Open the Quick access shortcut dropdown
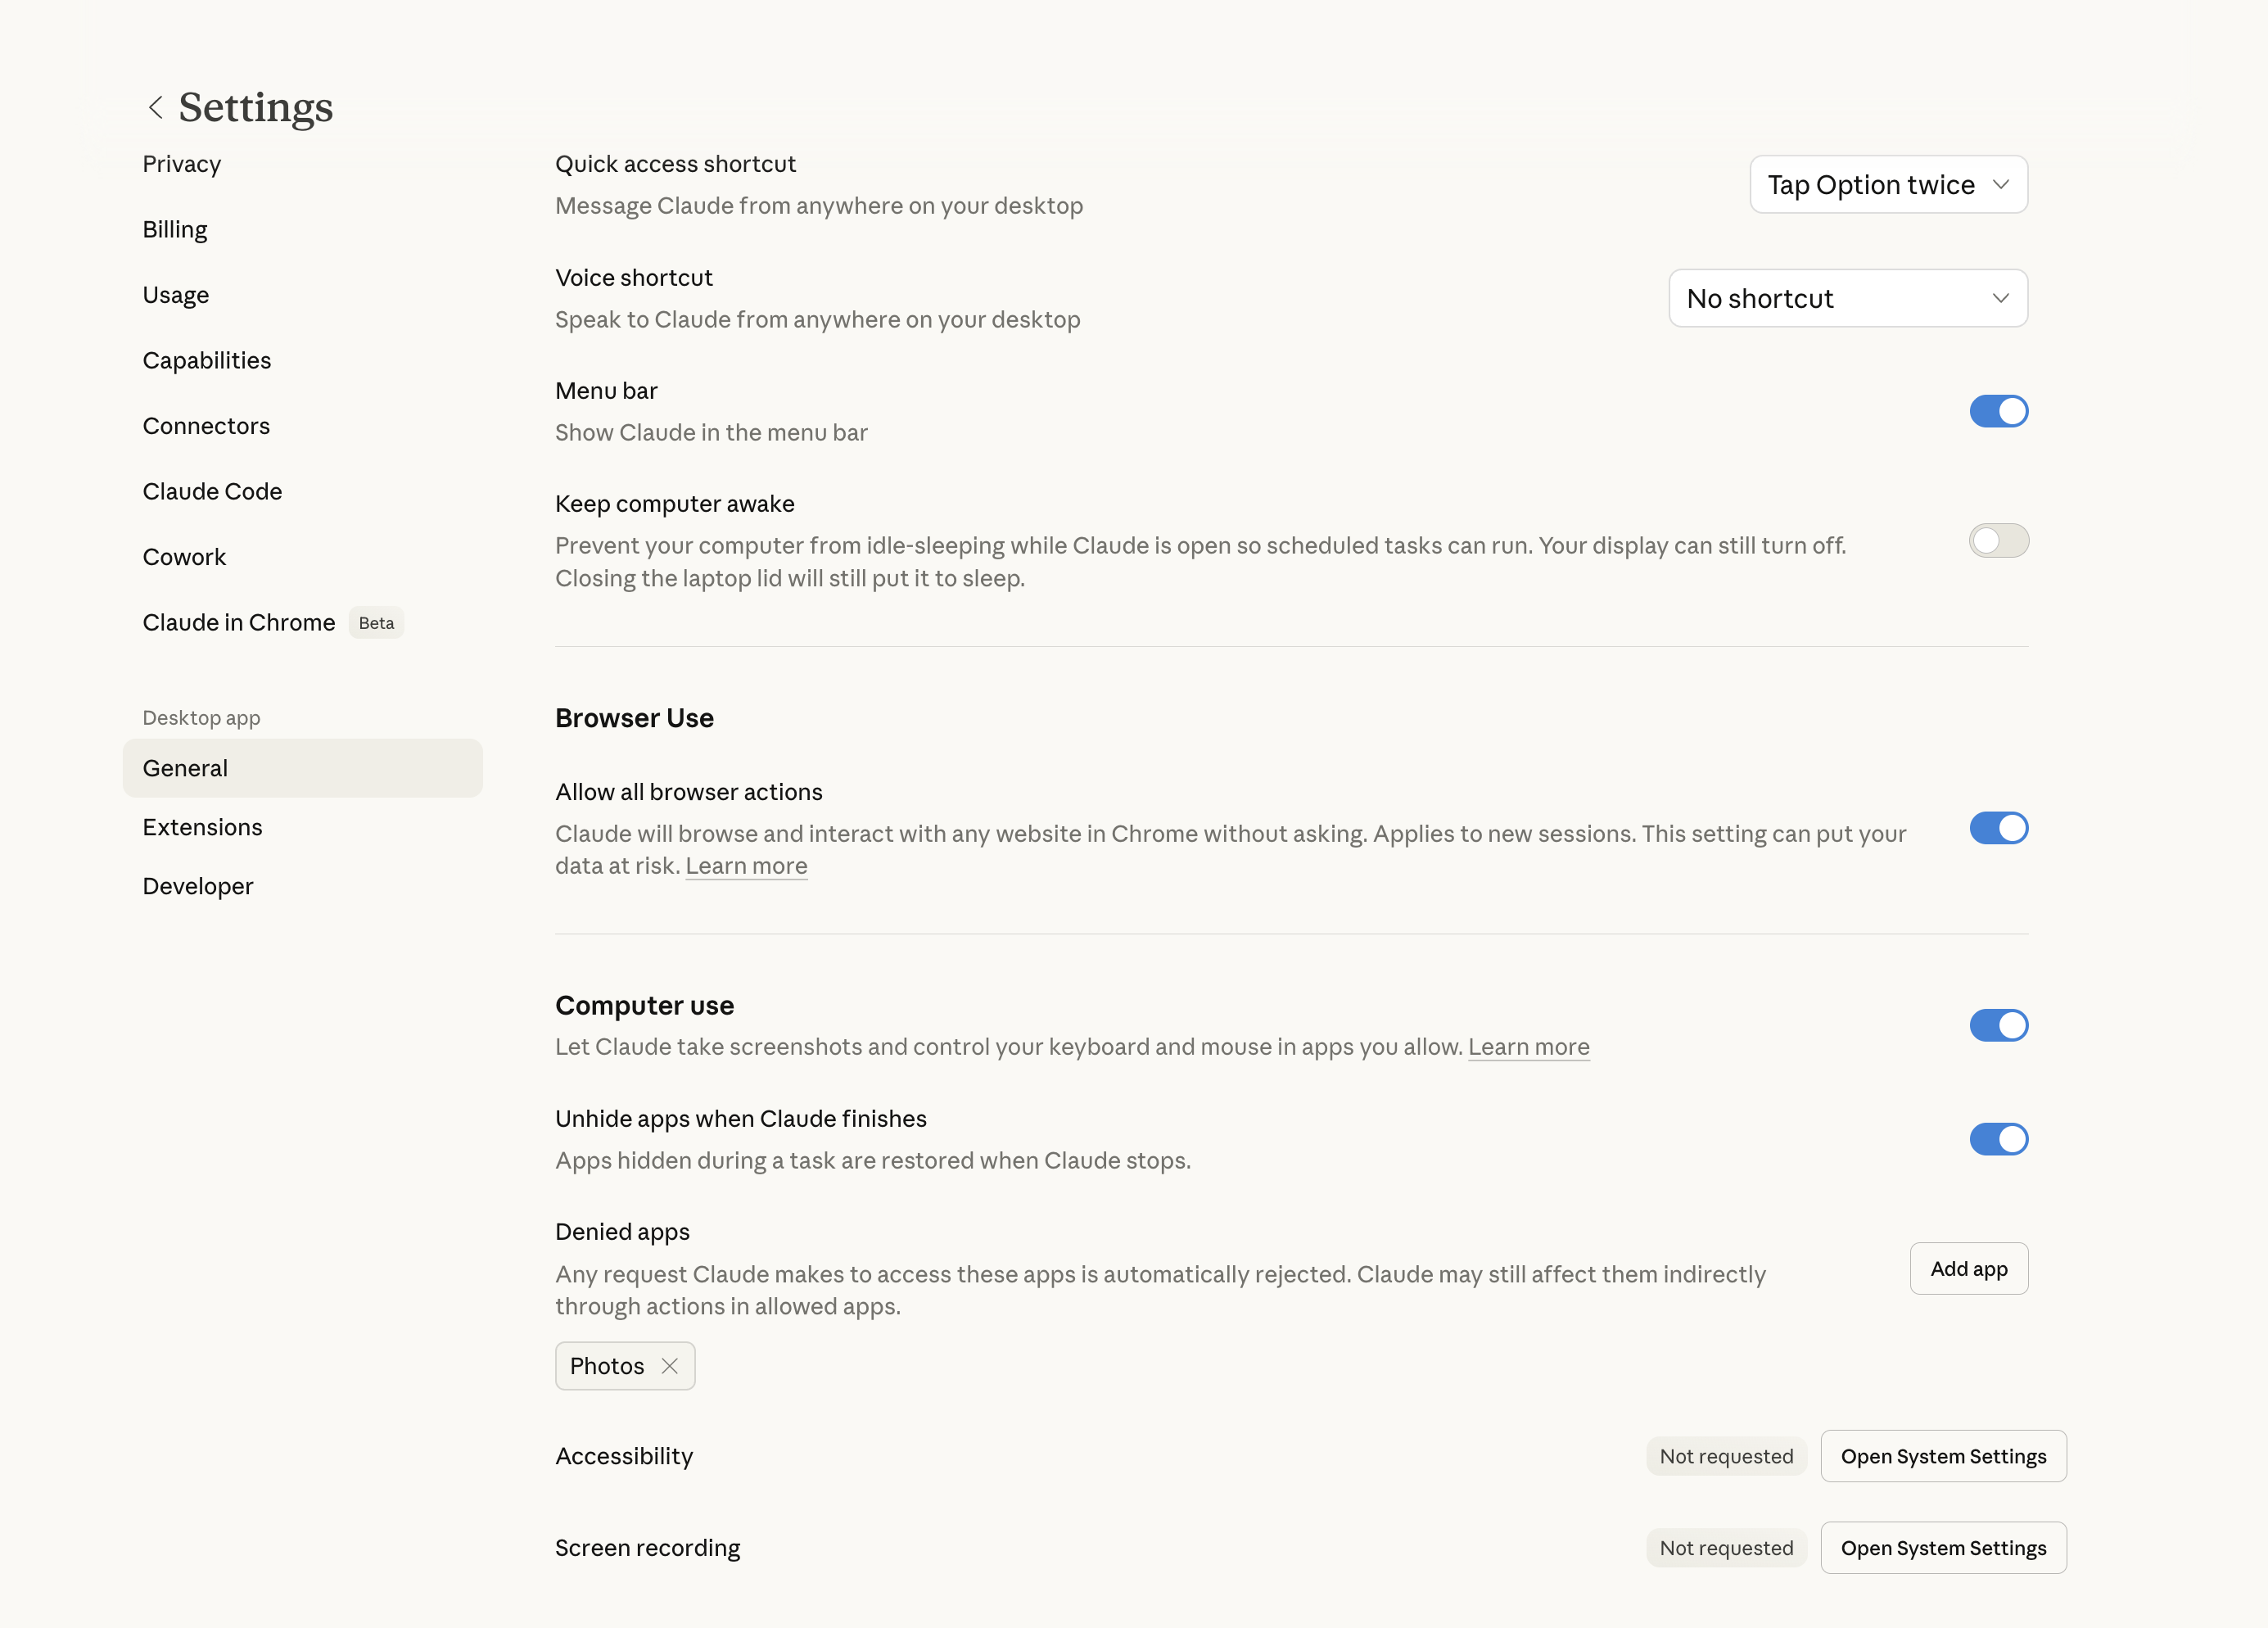The image size is (2268, 1628). point(1888,185)
